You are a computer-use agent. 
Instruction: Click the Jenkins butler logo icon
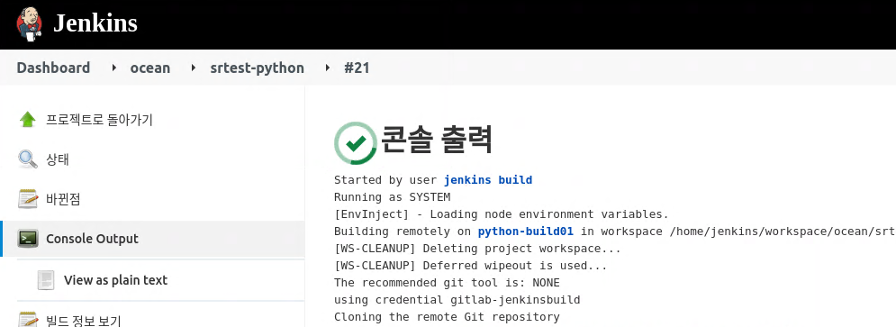point(29,24)
